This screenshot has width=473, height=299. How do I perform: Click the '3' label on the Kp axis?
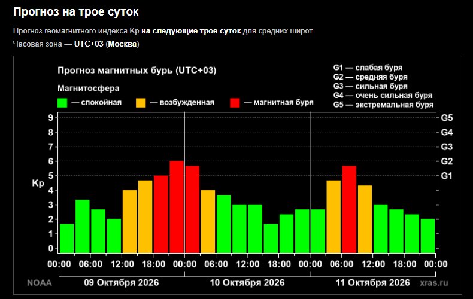point(50,205)
